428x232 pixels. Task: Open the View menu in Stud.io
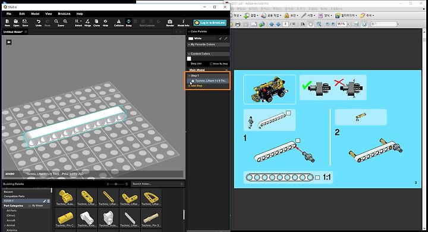click(x=49, y=14)
